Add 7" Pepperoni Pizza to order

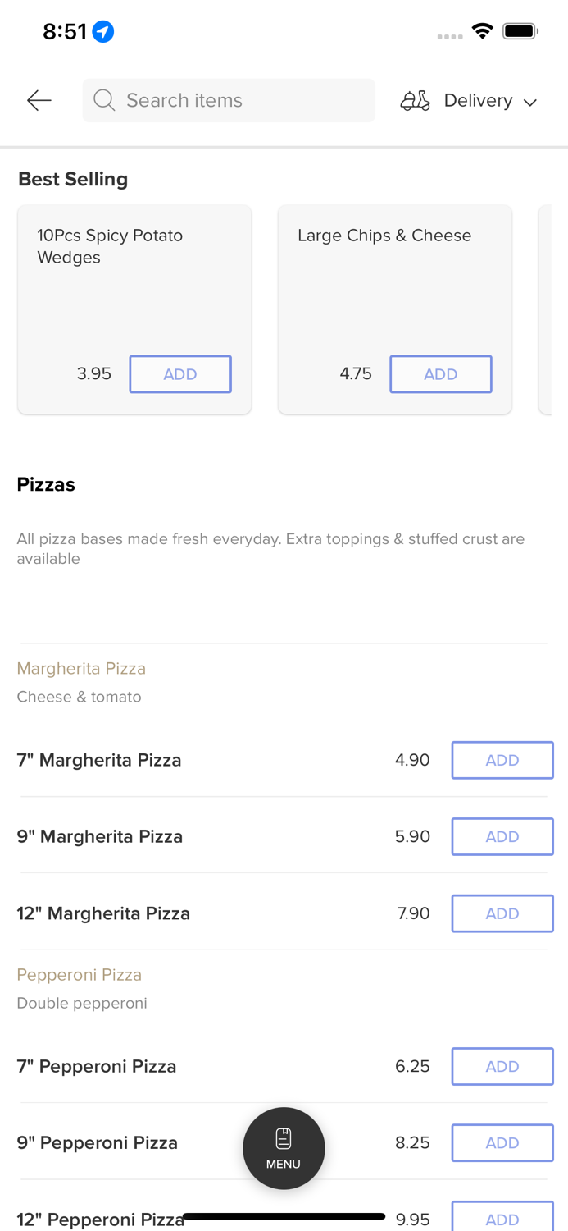tap(502, 1066)
